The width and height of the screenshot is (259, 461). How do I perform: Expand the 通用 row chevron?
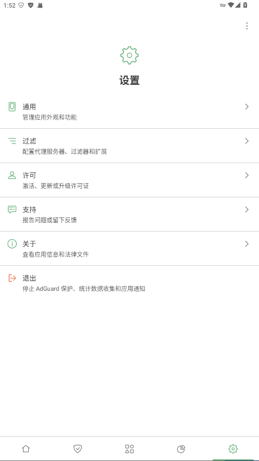(x=247, y=107)
